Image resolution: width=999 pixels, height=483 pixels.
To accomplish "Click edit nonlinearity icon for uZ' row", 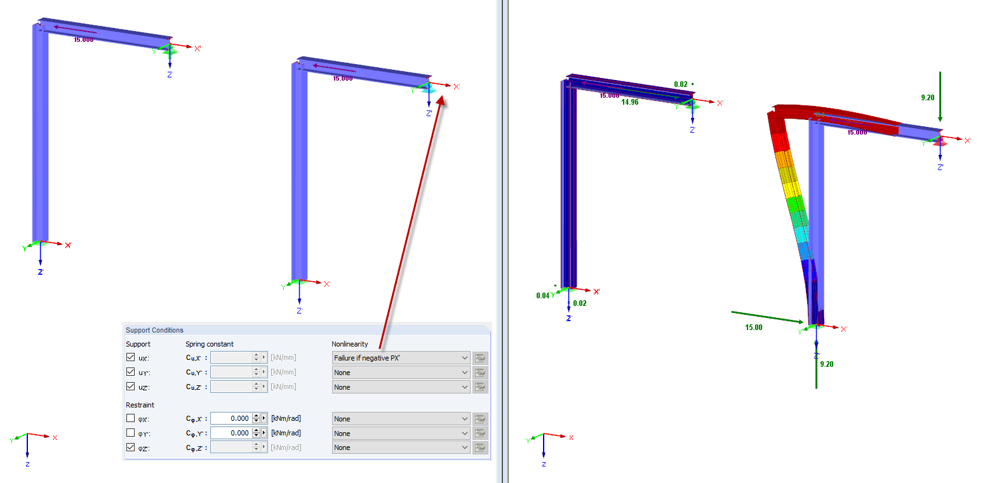I will click(x=480, y=387).
